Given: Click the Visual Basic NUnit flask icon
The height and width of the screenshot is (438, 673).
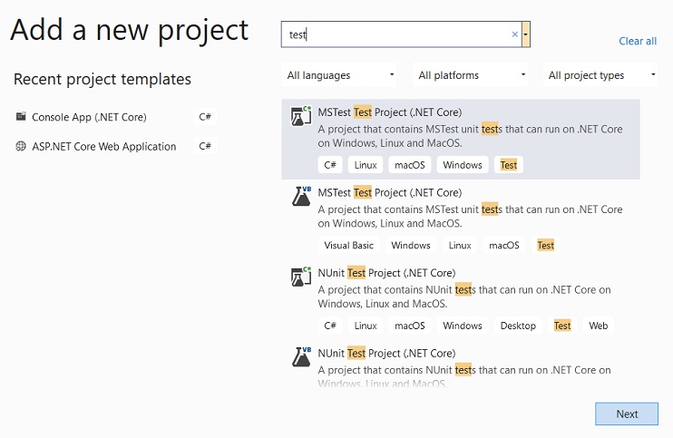Looking at the screenshot, I should (302, 356).
